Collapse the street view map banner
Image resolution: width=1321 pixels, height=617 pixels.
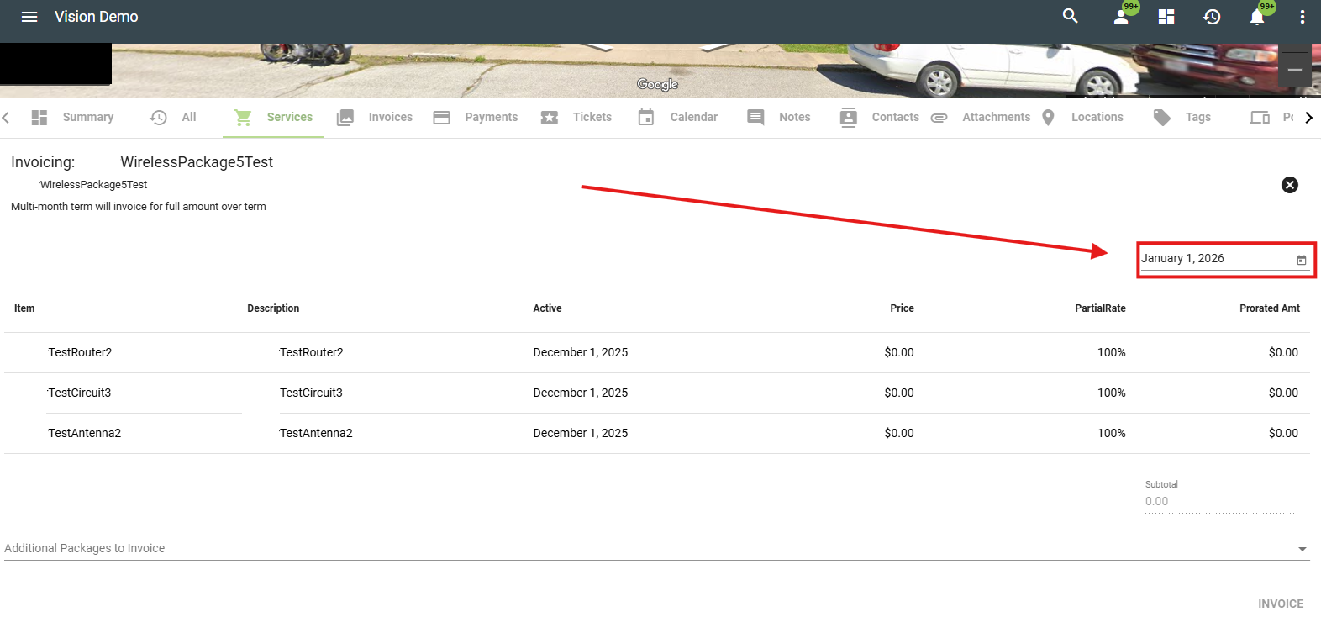click(x=1294, y=70)
